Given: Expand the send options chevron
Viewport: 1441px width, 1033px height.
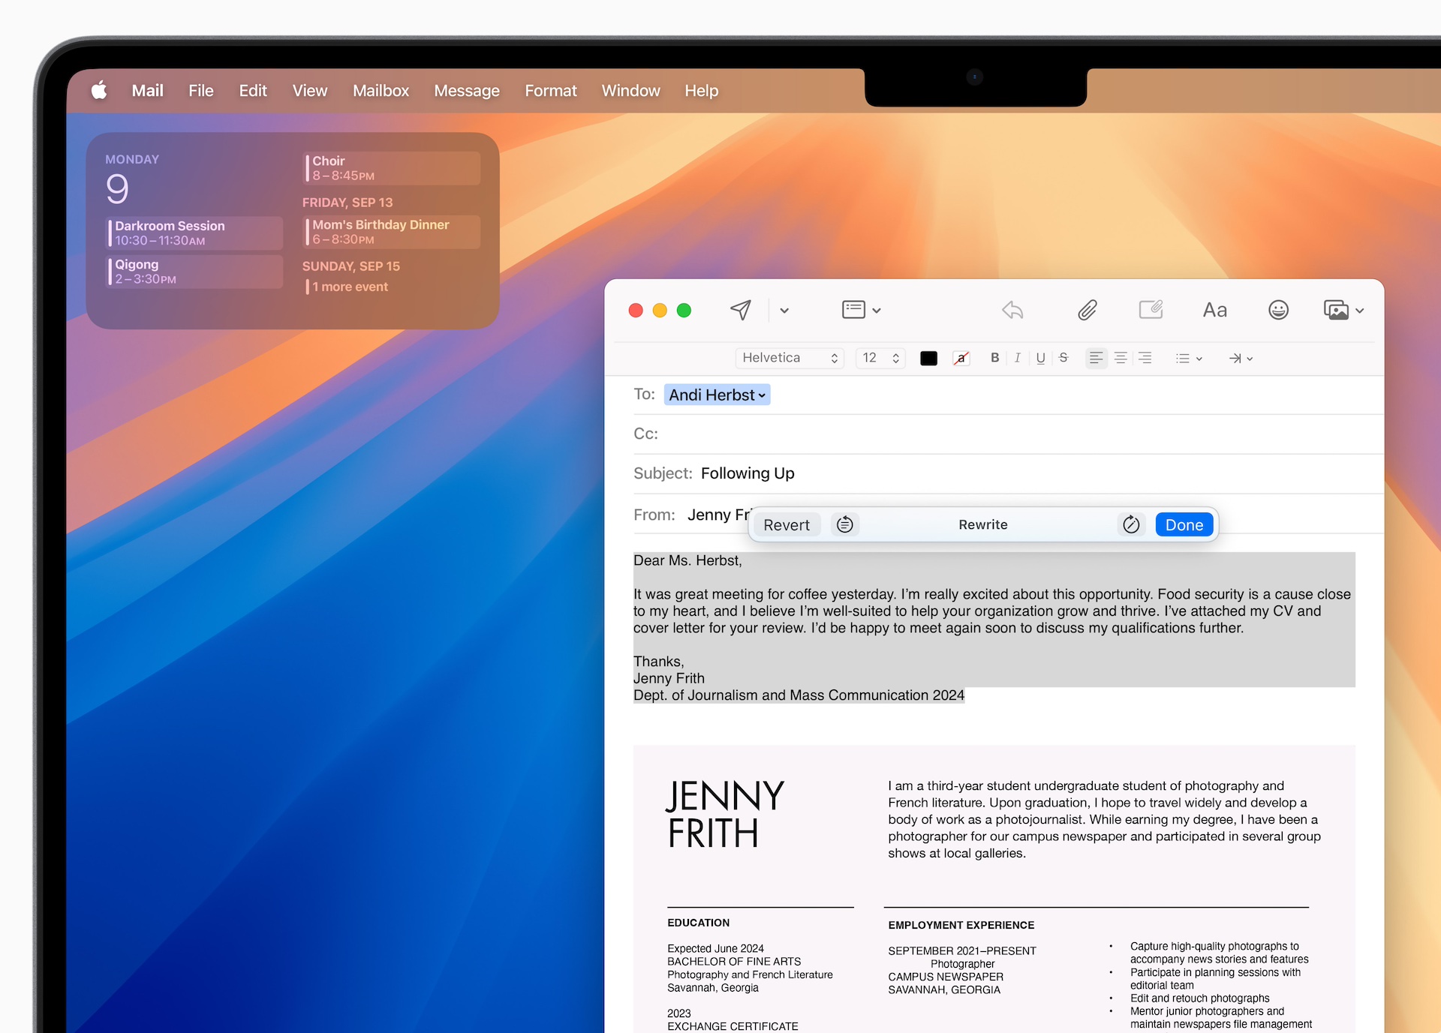Looking at the screenshot, I should [x=784, y=311].
